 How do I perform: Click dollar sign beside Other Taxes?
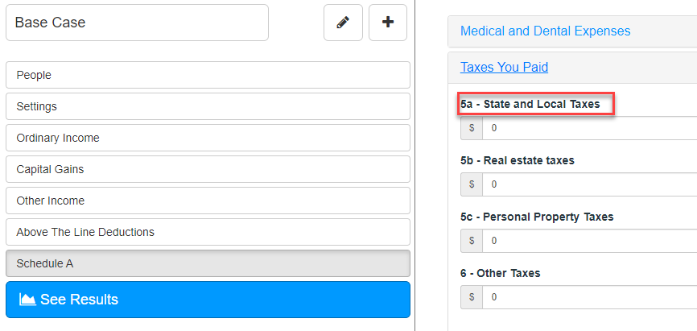click(x=472, y=296)
